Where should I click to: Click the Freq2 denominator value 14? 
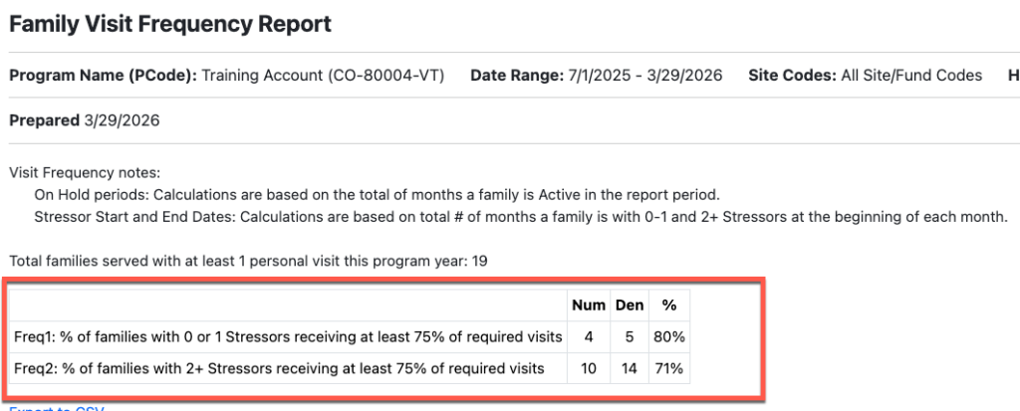pyautogui.click(x=630, y=368)
